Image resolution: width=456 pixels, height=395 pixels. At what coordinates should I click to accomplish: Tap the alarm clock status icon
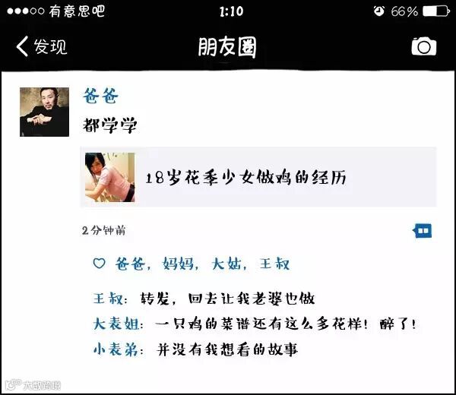379,11
